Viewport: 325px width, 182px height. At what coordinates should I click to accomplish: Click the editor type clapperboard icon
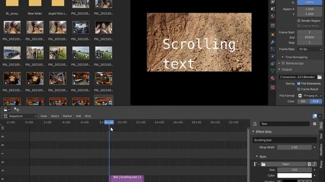point(7,109)
